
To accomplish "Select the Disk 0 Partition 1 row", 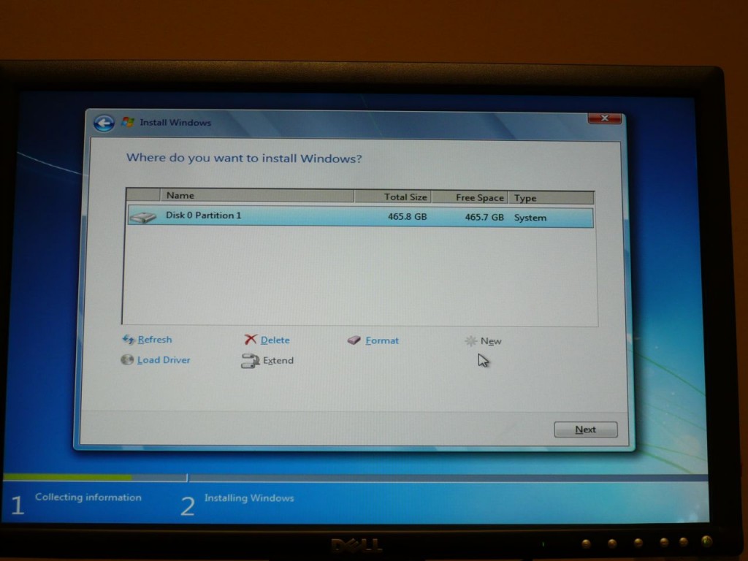I will pyautogui.click(x=361, y=216).
